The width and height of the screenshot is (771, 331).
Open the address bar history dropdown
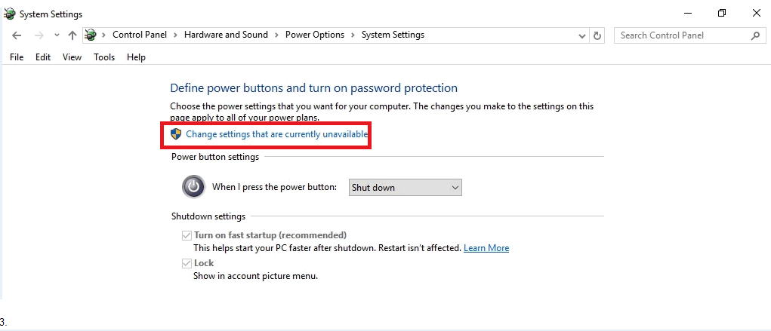[582, 35]
